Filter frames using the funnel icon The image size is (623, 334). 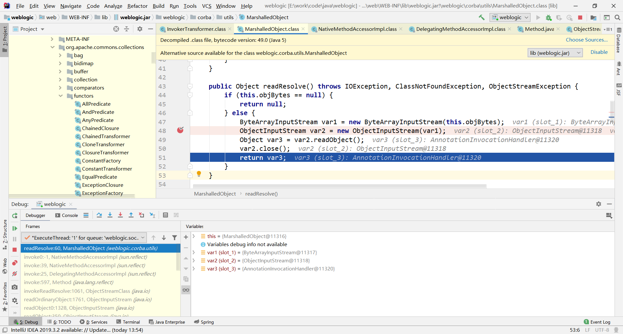click(175, 238)
